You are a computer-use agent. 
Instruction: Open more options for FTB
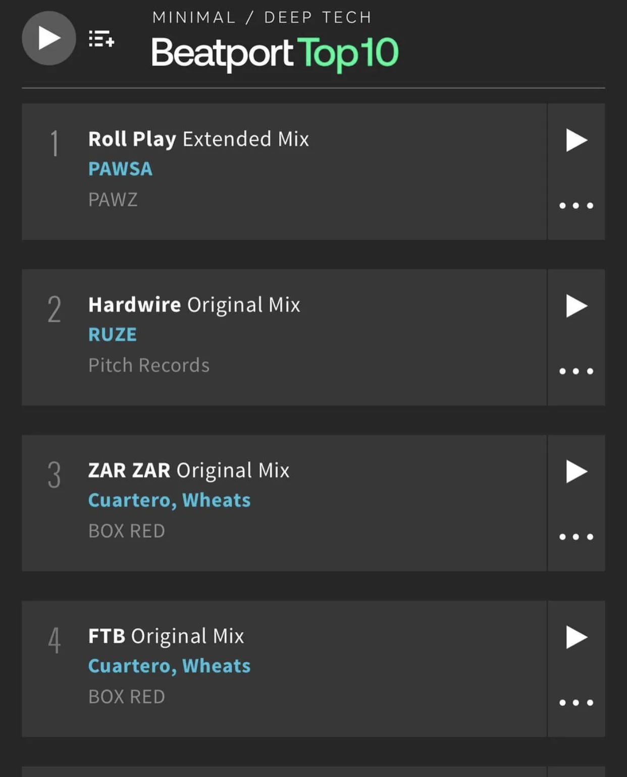pos(576,702)
